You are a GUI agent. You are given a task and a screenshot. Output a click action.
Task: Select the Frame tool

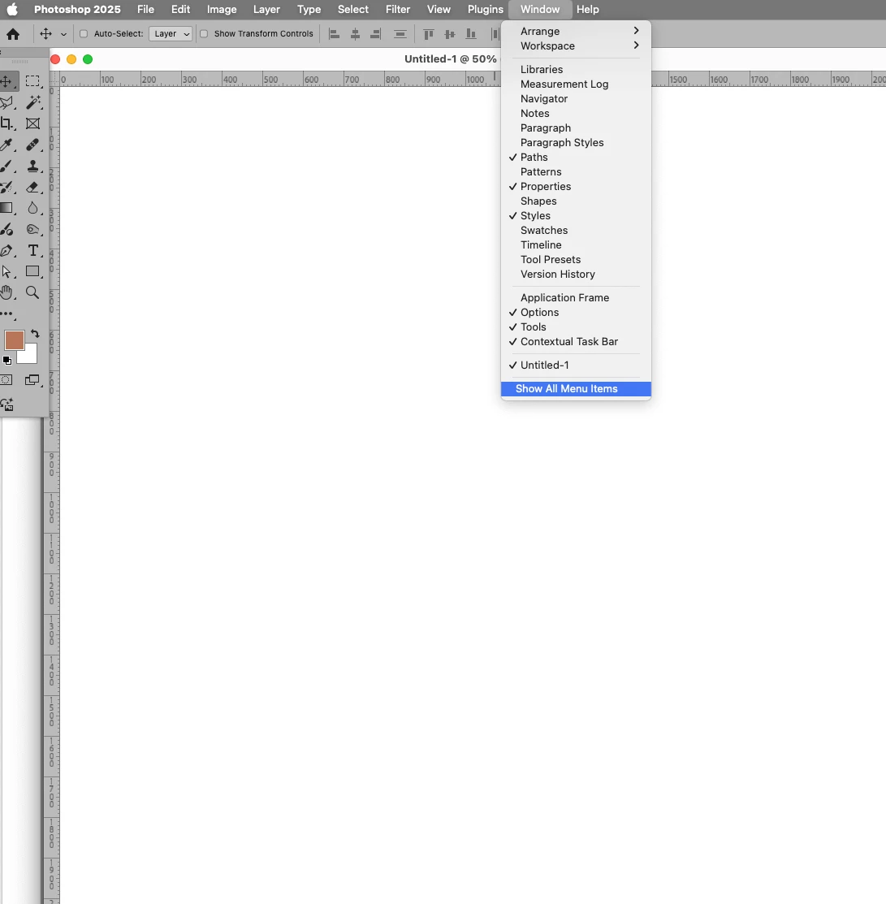[32, 123]
